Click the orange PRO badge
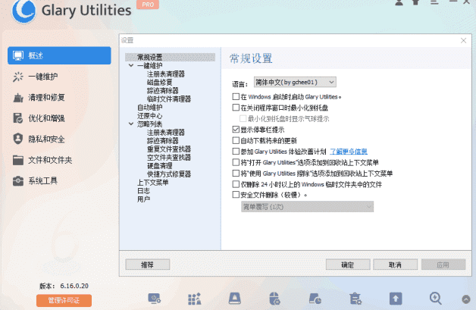 click(148, 5)
